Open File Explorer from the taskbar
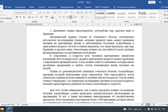 pos(2,109)
